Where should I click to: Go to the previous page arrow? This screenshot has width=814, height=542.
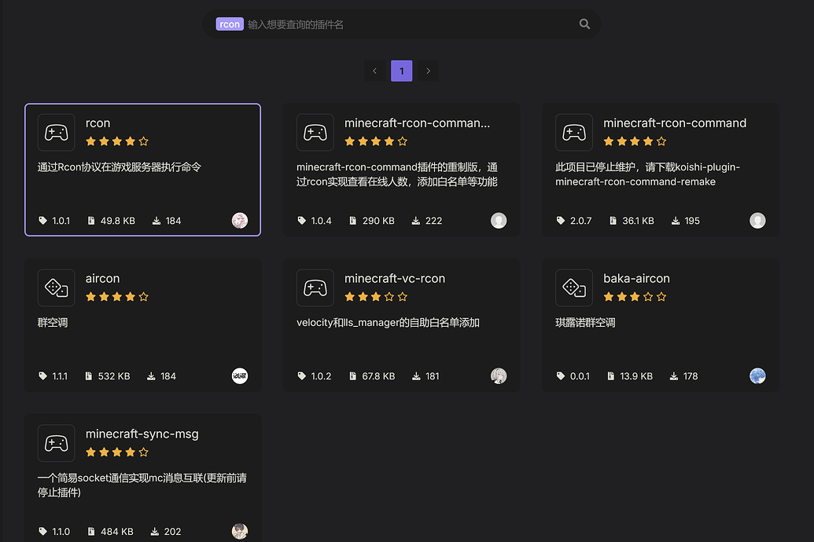(x=374, y=71)
